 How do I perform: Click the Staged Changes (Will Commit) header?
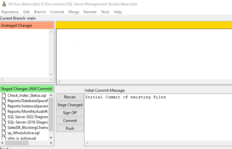27,89
